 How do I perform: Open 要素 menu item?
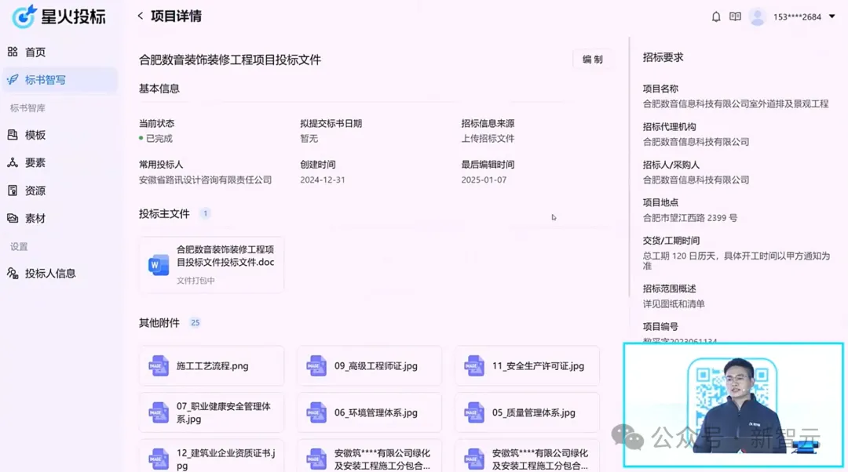(60, 162)
